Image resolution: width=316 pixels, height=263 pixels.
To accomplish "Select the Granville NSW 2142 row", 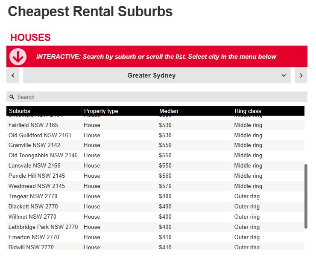I will pos(34,145).
